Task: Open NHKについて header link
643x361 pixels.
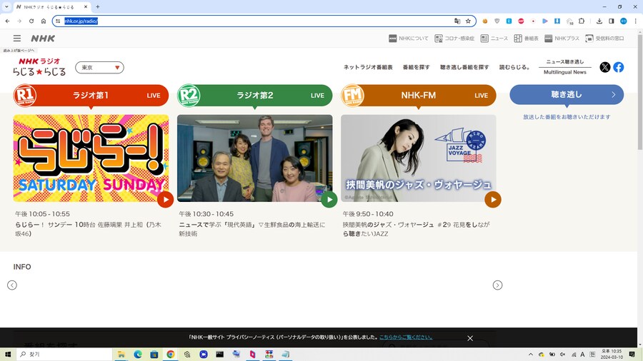Action: tap(409, 38)
